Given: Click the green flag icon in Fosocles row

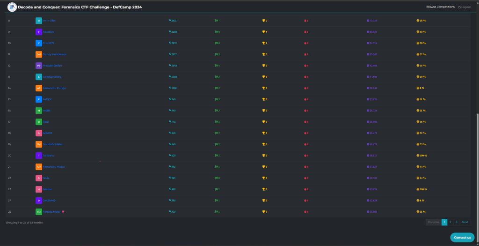Looking at the screenshot, I should 216,32.
